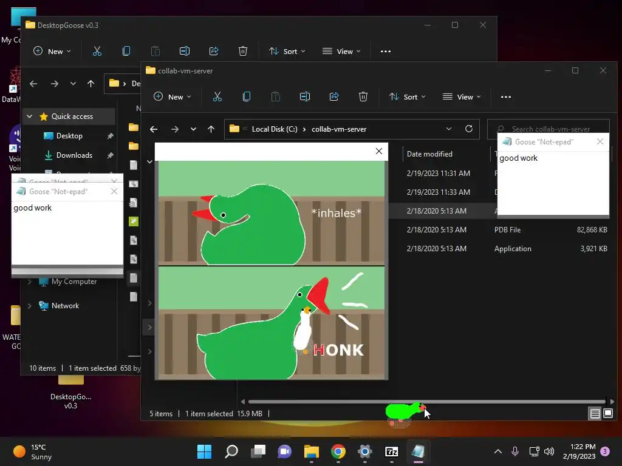Open recent locations chevron in collab-vm-server
622x466 pixels.
click(193, 129)
